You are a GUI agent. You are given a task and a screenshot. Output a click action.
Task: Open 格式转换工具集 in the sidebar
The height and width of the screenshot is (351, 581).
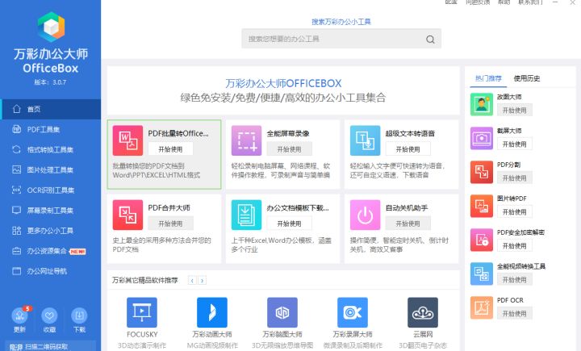tap(50, 150)
